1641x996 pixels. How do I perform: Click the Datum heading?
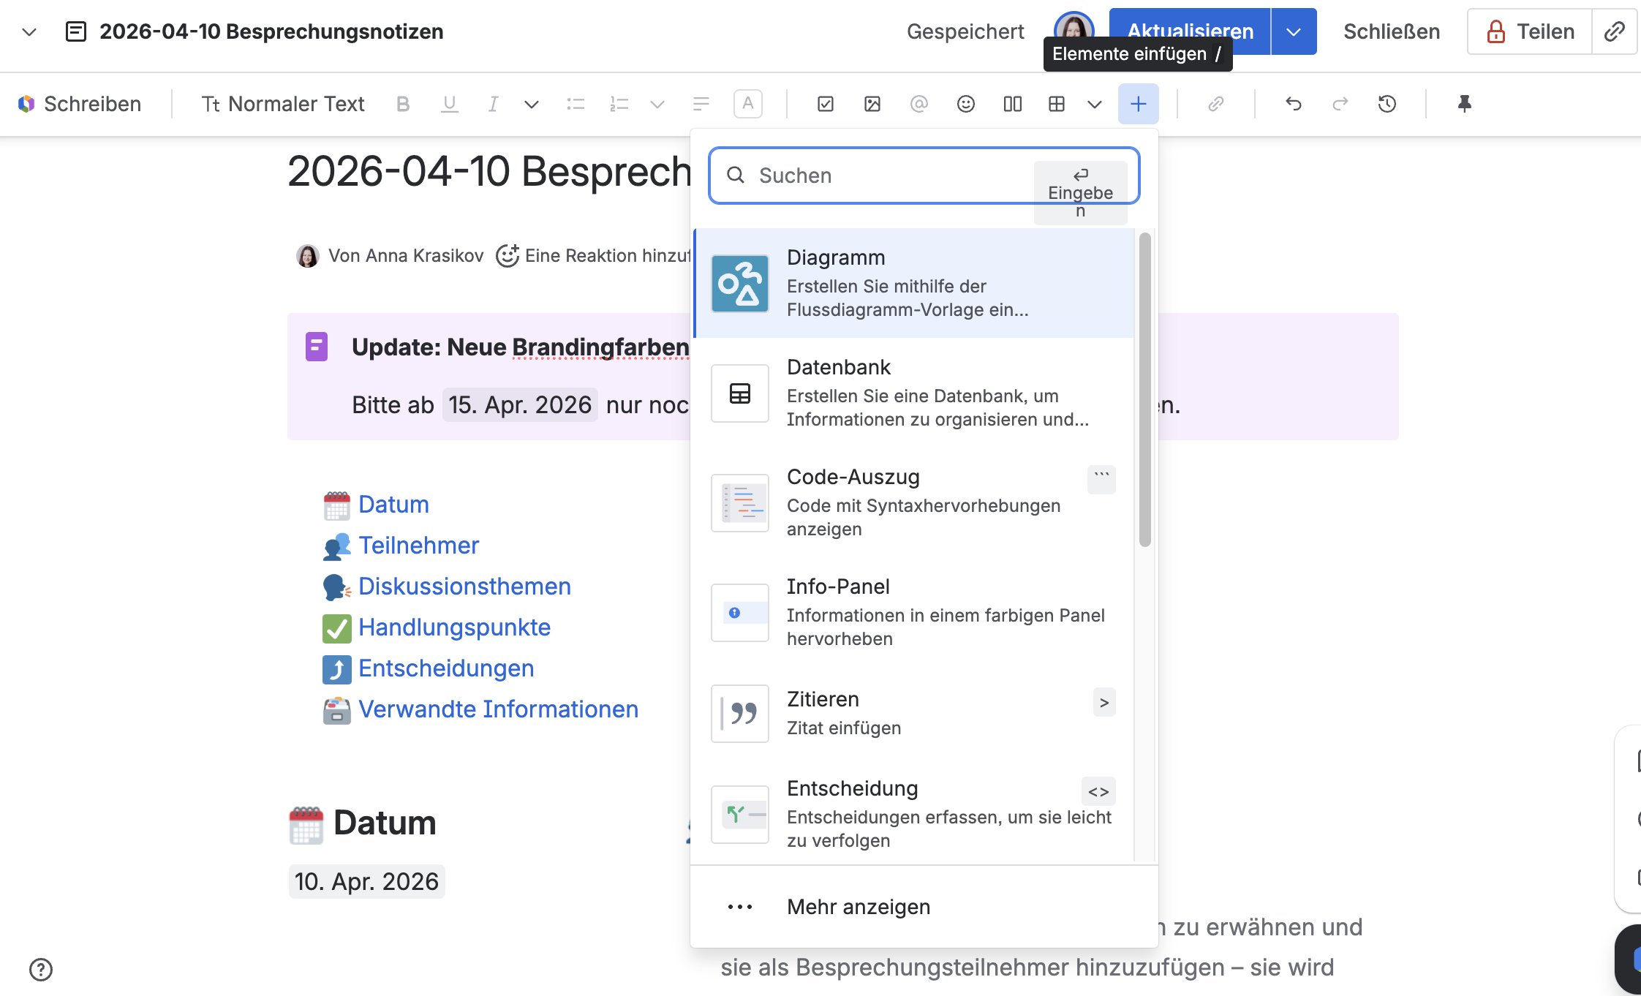point(385,823)
